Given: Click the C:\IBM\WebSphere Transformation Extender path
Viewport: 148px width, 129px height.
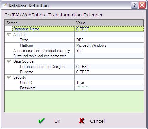Looking at the screenshot, I should pos(54,15).
